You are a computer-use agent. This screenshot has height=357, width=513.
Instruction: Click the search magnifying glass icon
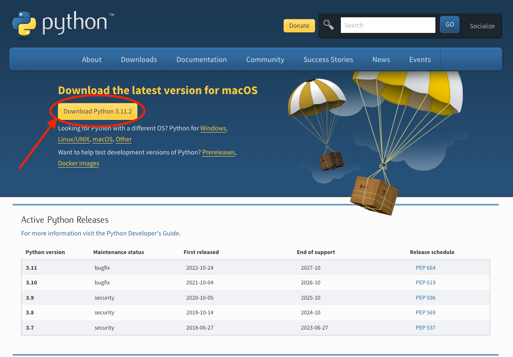pyautogui.click(x=329, y=24)
